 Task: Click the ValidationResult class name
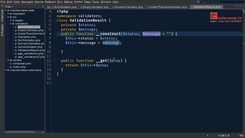point(88,20)
